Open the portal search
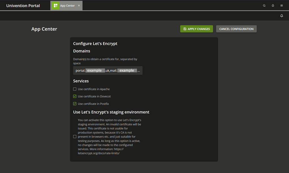The width and height of the screenshot is (289, 173). pos(264,5)
